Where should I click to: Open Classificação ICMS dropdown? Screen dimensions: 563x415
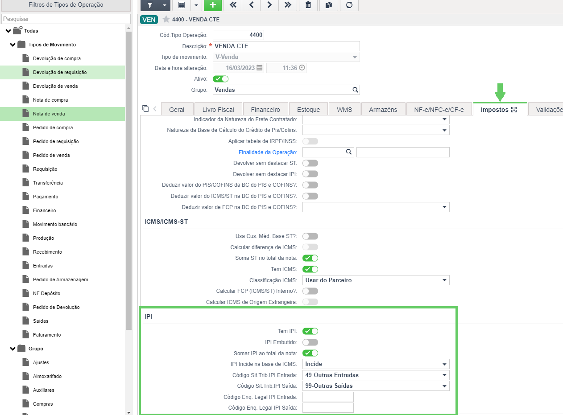coord(444,280)
